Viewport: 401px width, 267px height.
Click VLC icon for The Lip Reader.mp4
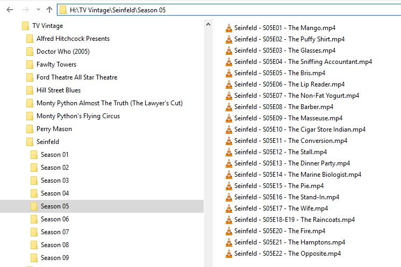229,84
